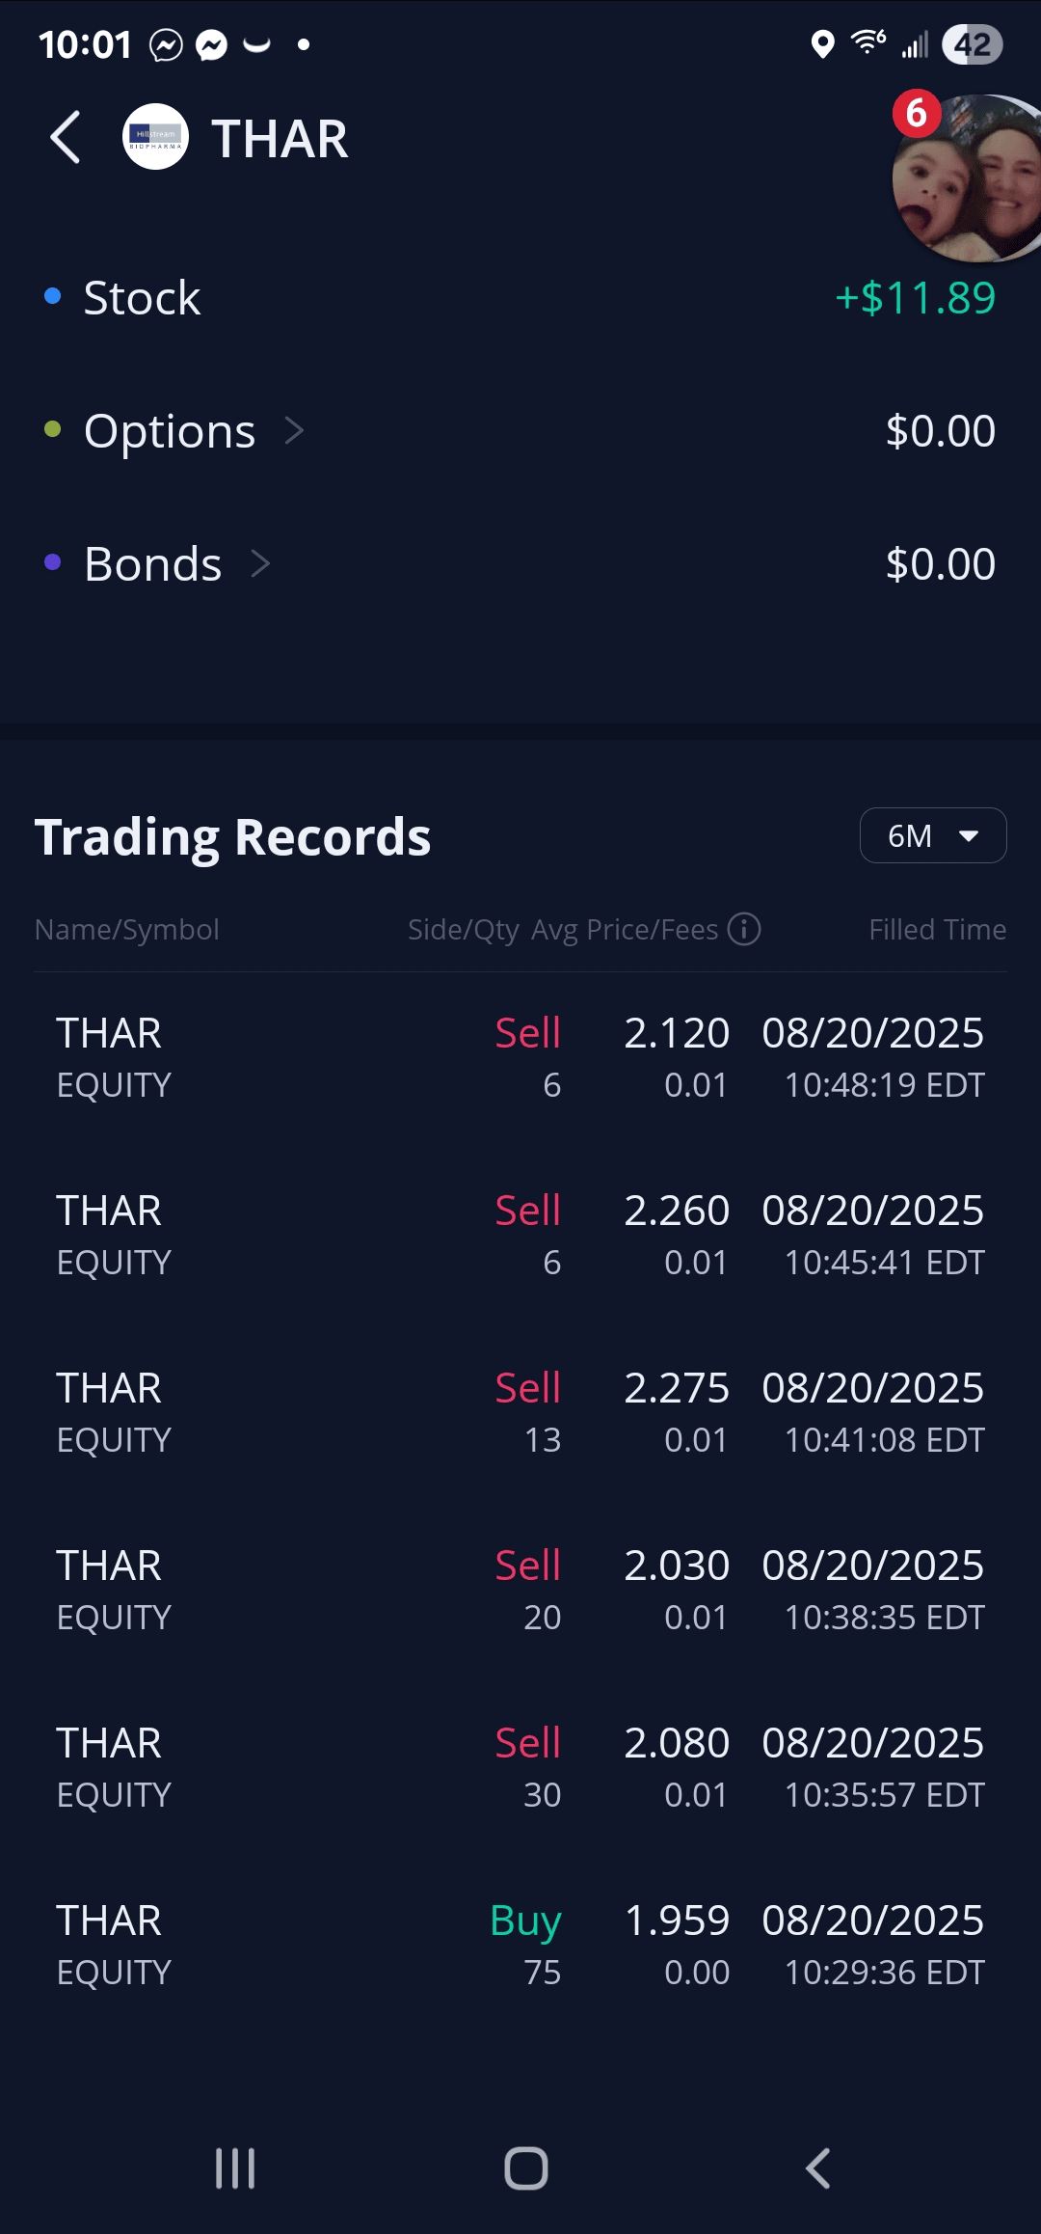Select the Stock profit row
Image resolution: width=1041 pixels, height=2234 pixels.
[520, 297]
